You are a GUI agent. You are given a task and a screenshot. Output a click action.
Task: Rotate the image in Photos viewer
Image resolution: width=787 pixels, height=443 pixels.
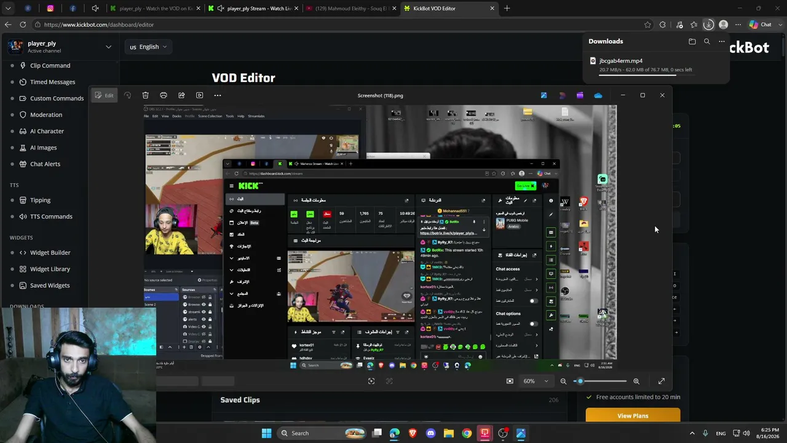127,95
